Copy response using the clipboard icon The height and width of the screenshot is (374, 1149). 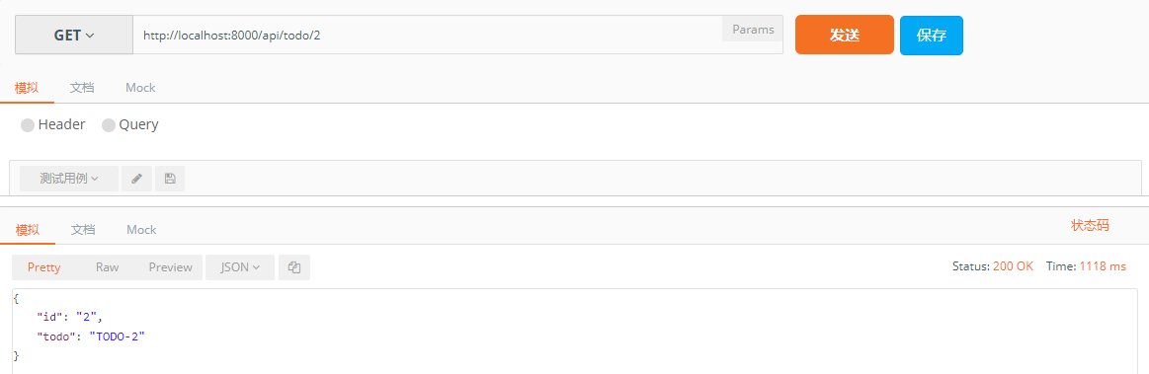point(294,267)
